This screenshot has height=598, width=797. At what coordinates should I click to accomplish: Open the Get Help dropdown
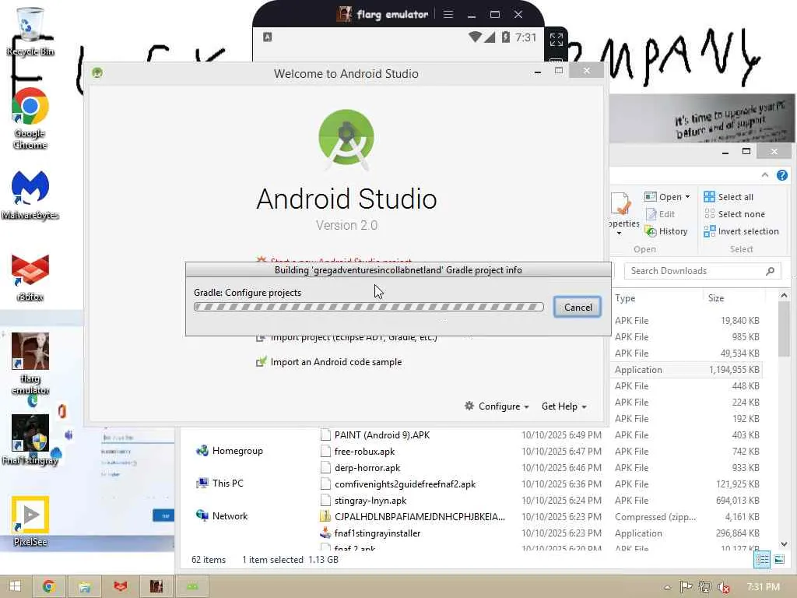564,406
